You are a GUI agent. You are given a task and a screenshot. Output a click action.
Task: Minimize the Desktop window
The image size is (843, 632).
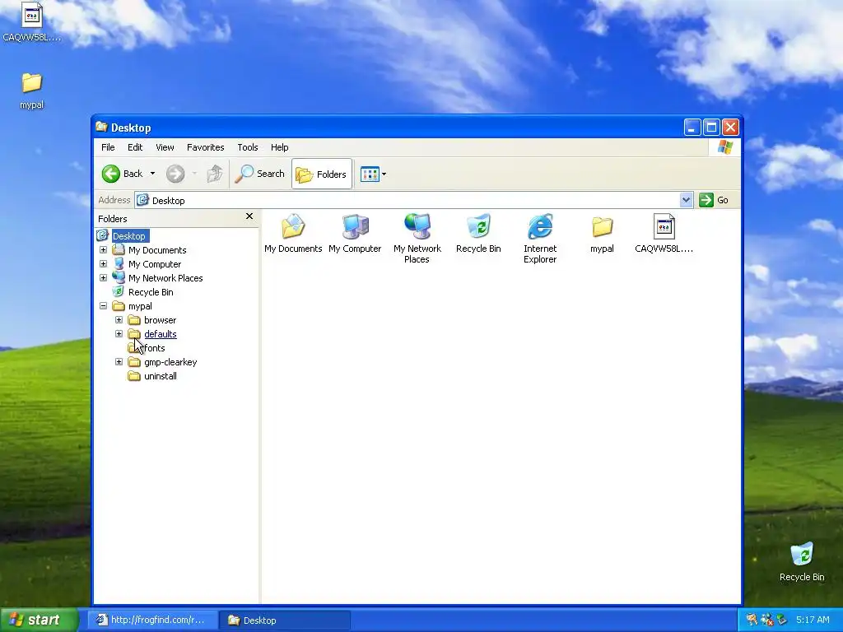(692, 128)
